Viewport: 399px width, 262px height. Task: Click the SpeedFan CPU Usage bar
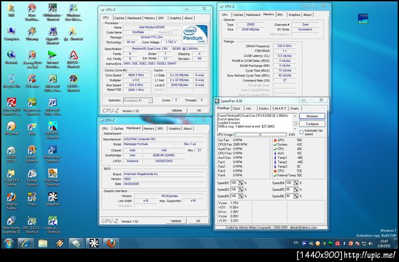coord(260,134)
